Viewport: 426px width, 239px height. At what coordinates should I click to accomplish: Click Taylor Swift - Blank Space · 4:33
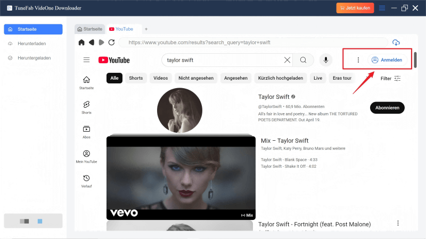289,160
